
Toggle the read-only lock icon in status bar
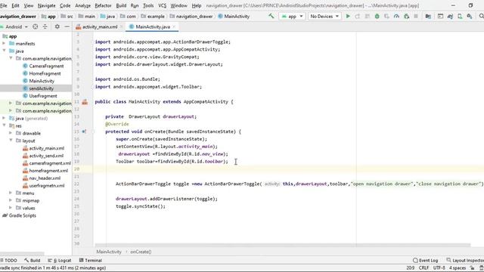[472, 268]
